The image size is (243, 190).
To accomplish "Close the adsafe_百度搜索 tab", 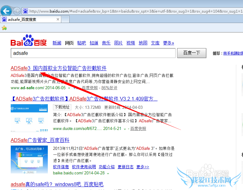I will (x=58, y=19).
